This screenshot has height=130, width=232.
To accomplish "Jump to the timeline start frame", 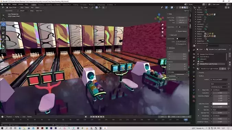I will coord(91,117).
